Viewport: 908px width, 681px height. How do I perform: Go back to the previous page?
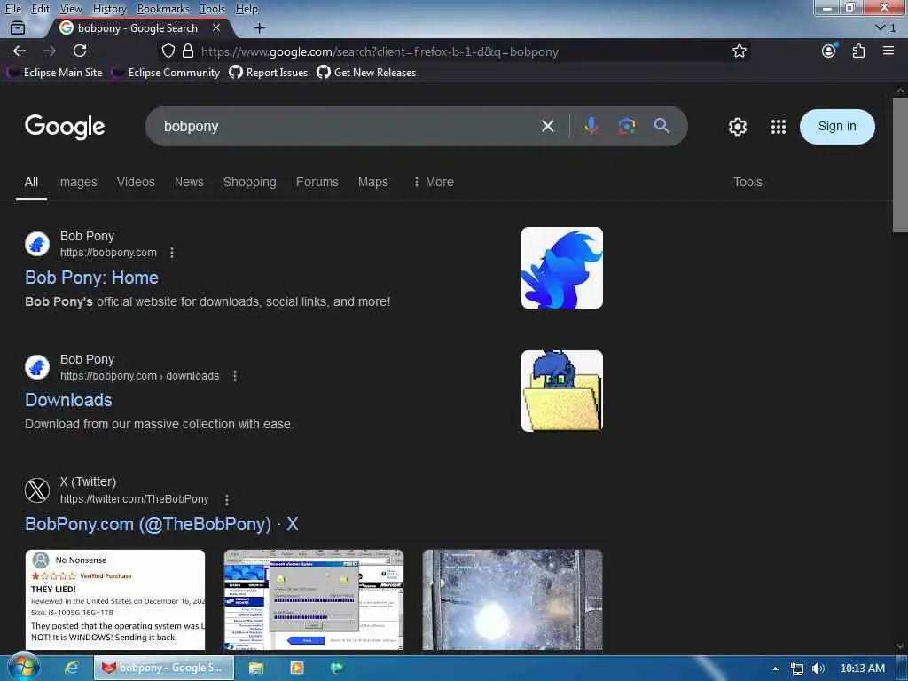[20, 51]
